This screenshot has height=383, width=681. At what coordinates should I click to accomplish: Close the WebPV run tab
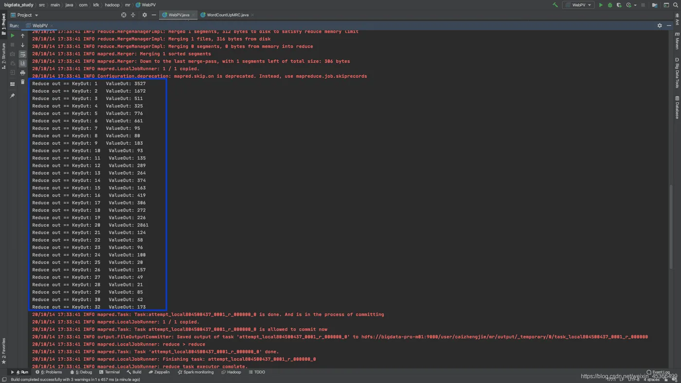[x=52, y=26]
